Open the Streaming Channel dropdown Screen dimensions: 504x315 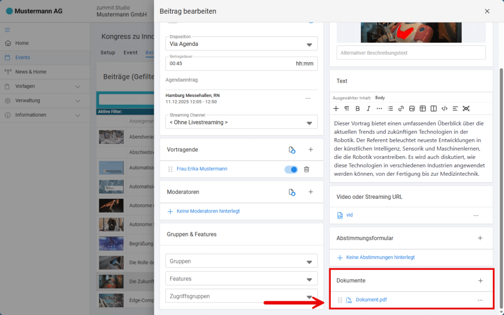241,122
